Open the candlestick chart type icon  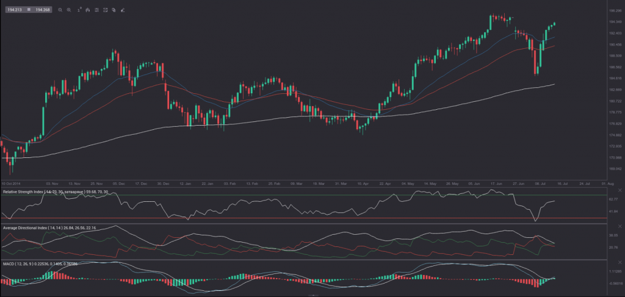coord(88,10)
